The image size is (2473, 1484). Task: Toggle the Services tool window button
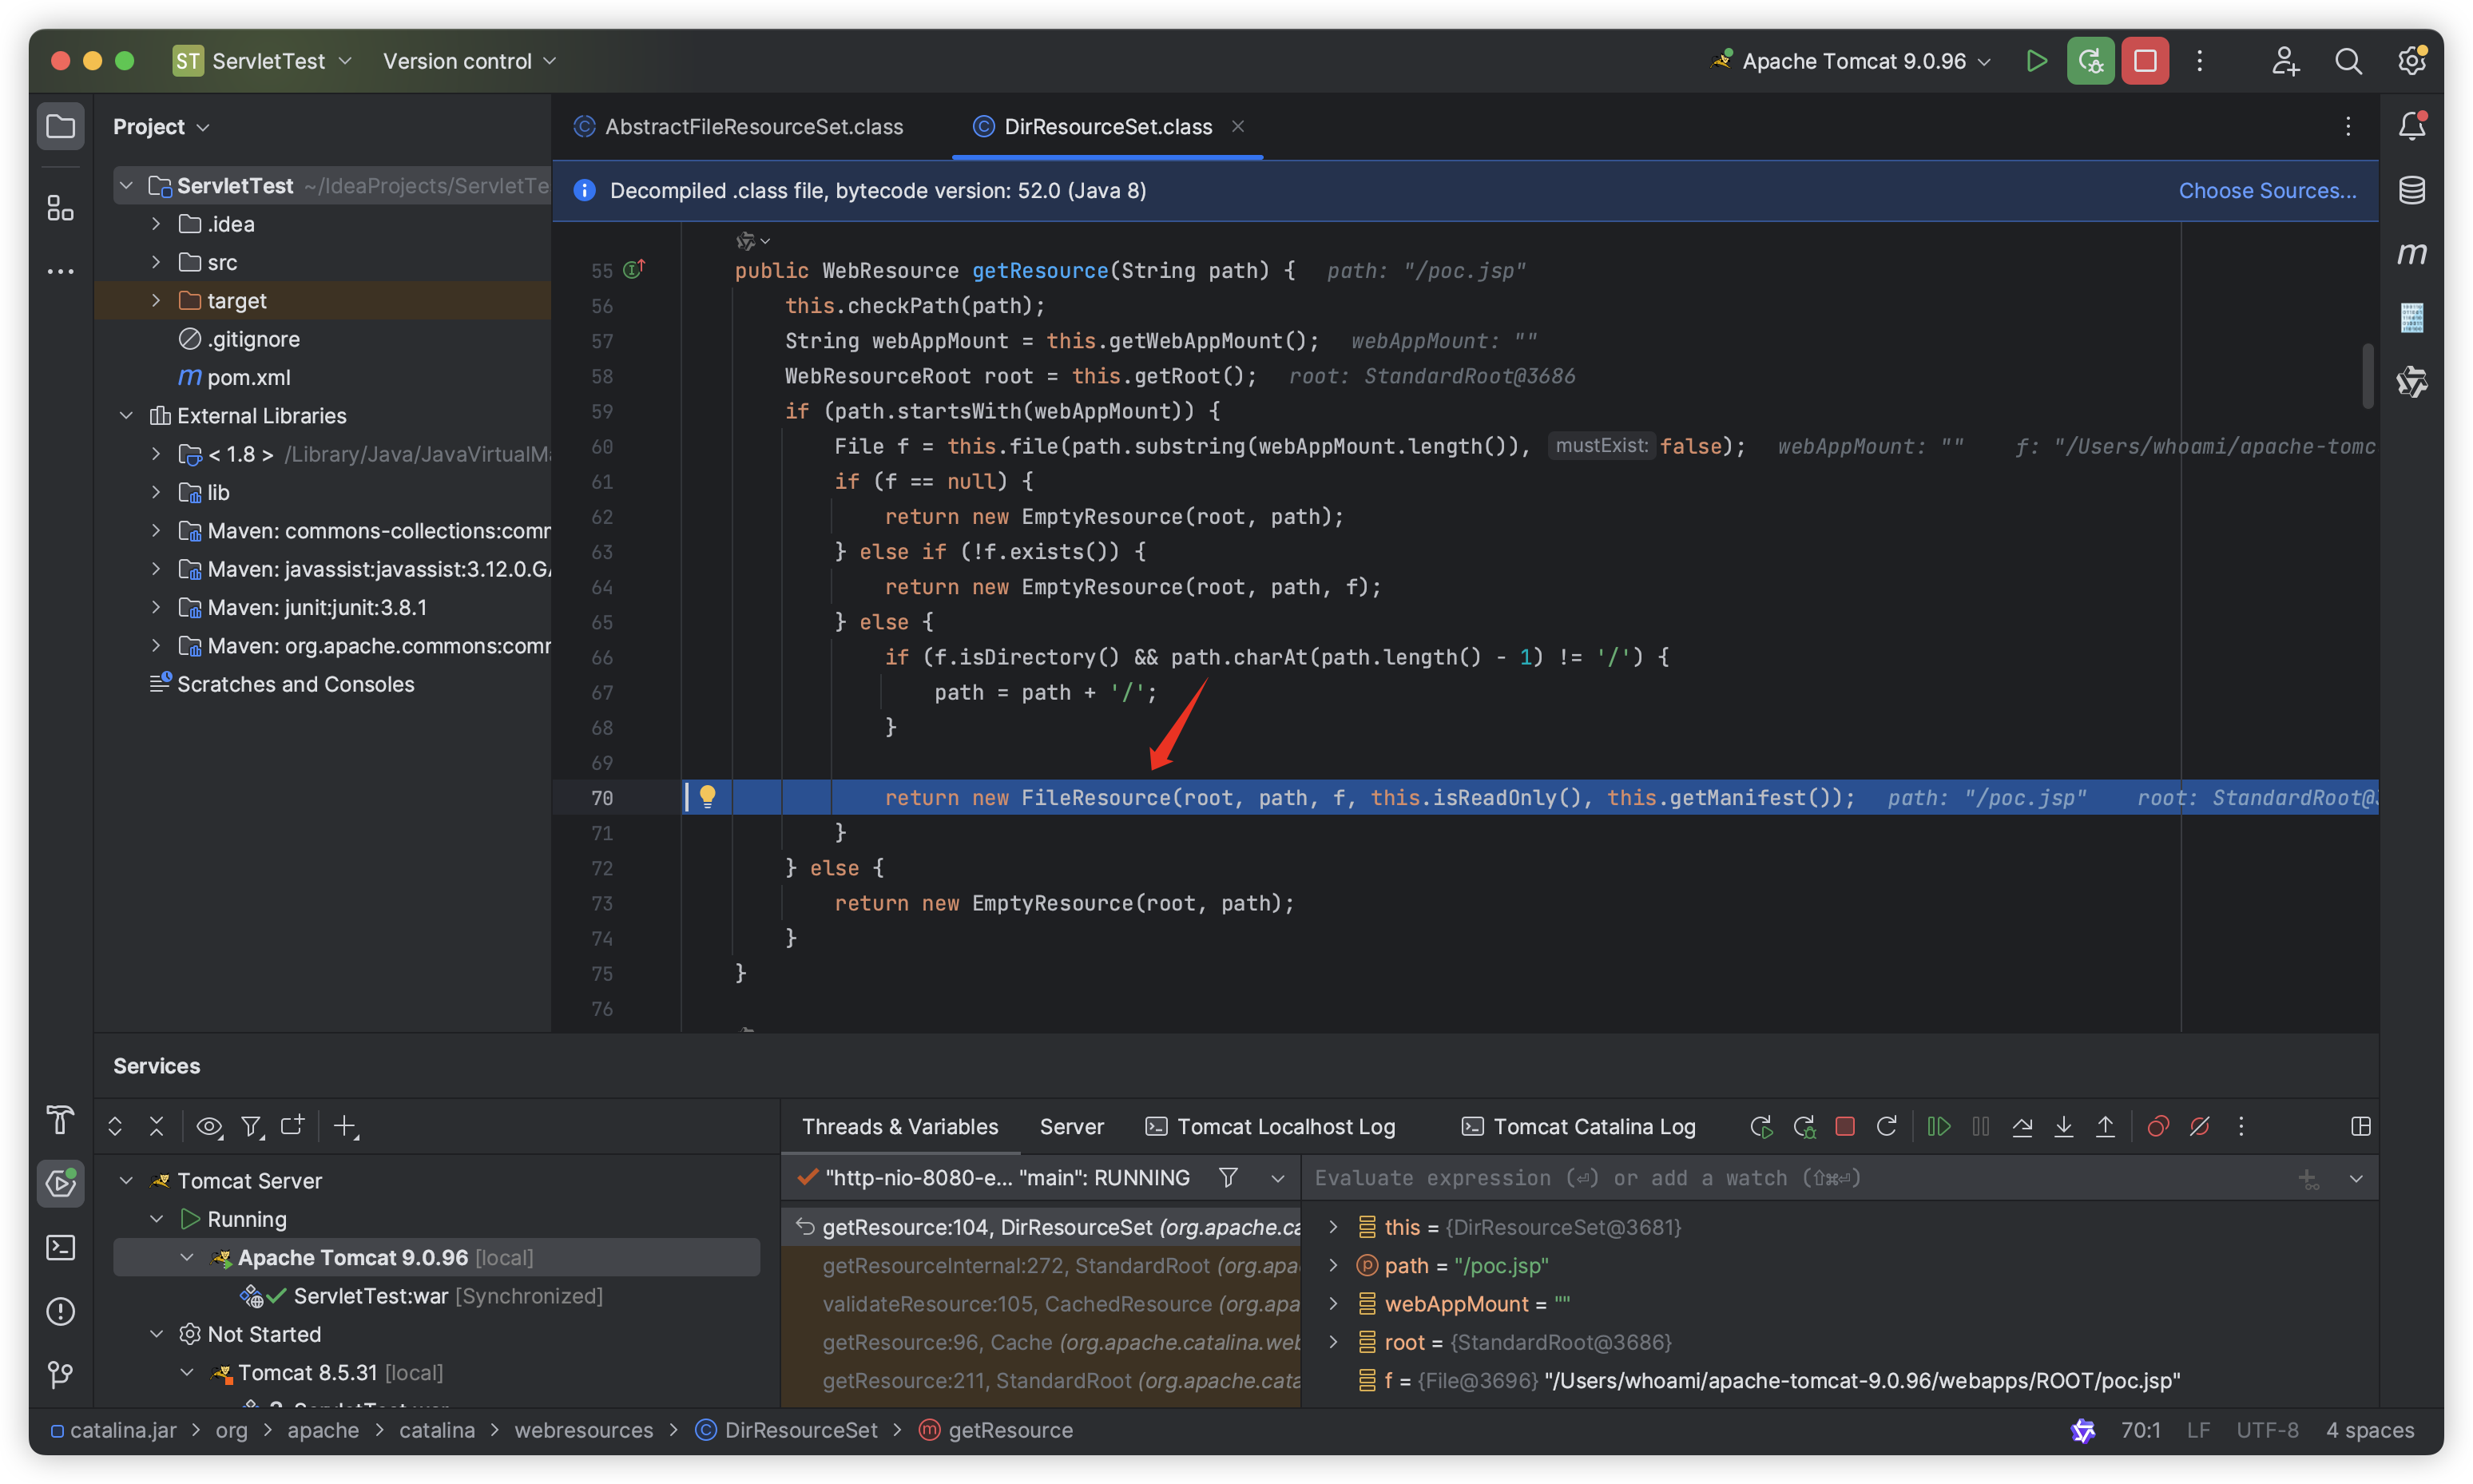60,1183
